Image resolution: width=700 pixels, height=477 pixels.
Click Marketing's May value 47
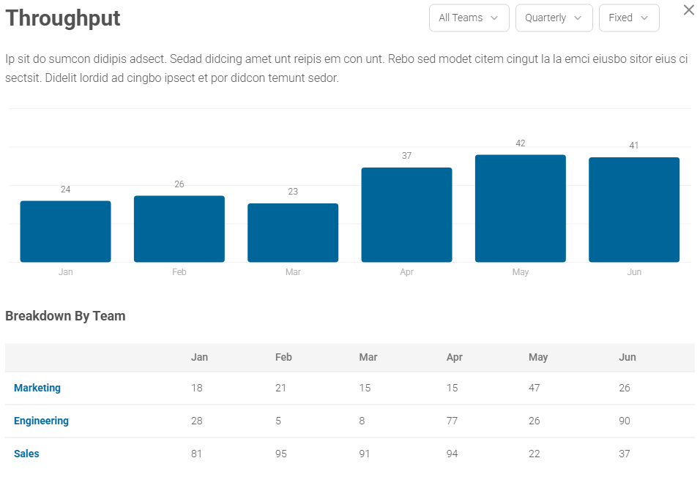coord(535,388)
